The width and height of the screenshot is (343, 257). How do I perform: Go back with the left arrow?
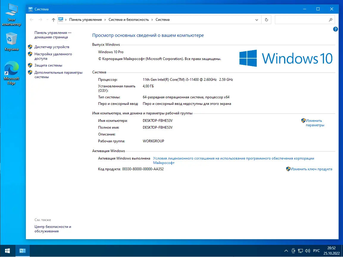(x=32, y=20)
